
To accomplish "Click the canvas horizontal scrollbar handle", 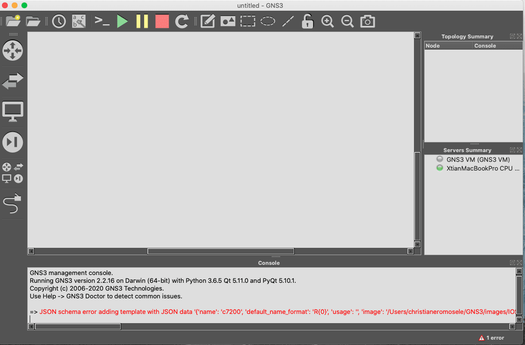I will (221, 251).
